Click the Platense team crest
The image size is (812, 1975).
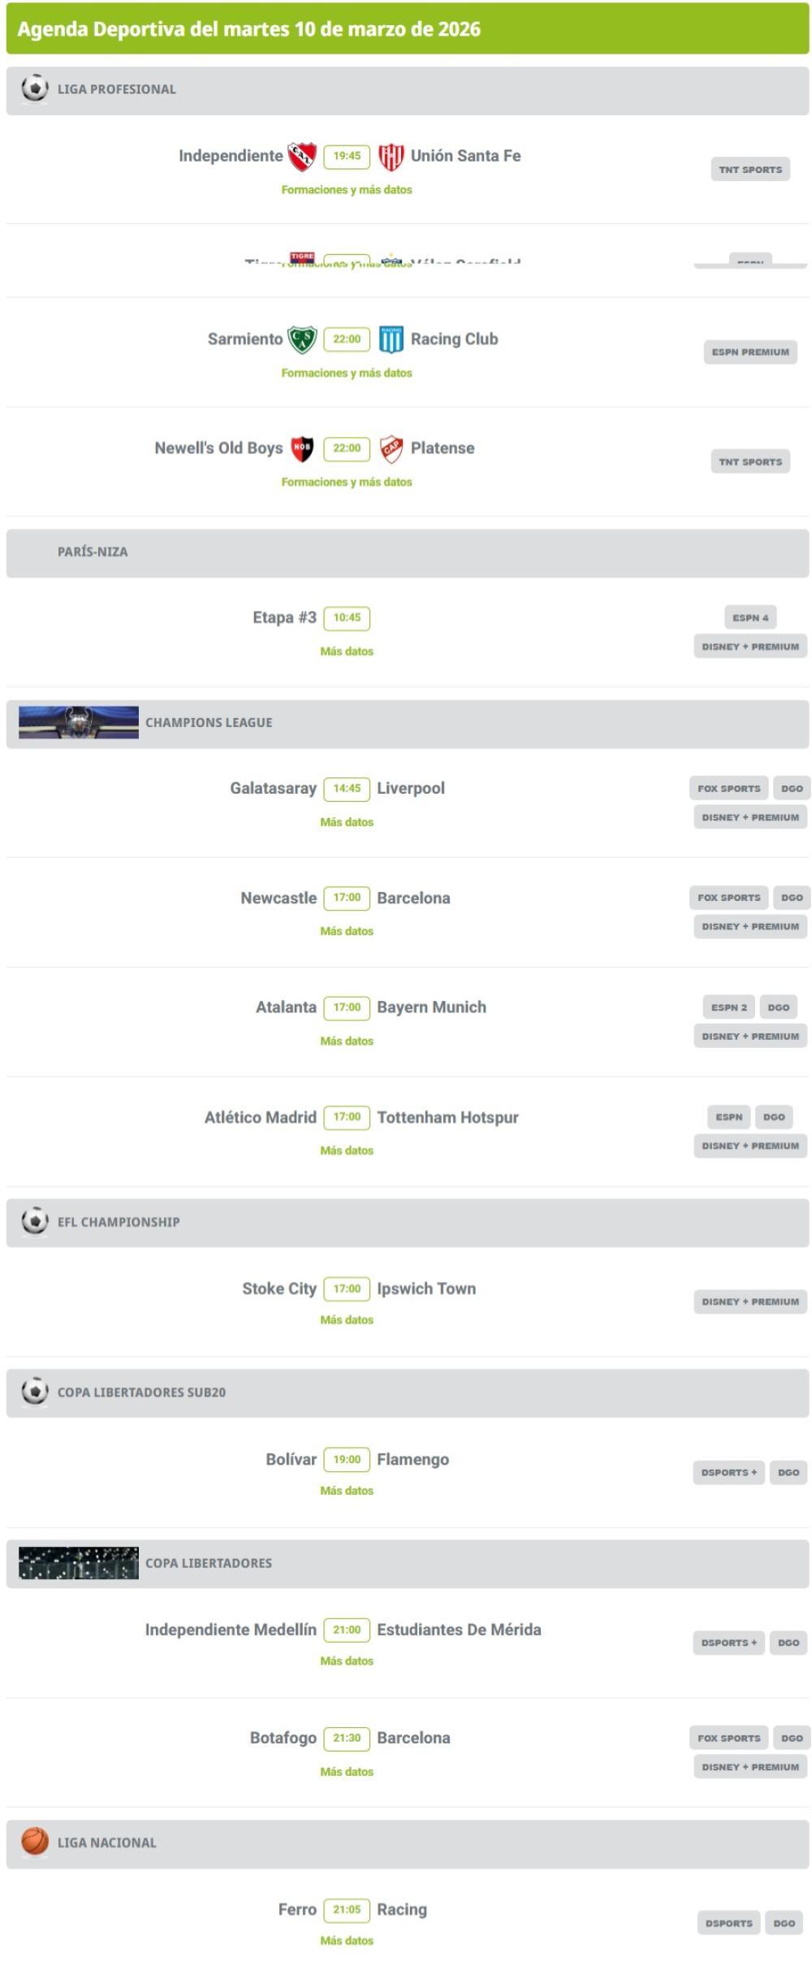tap(391, 448)
